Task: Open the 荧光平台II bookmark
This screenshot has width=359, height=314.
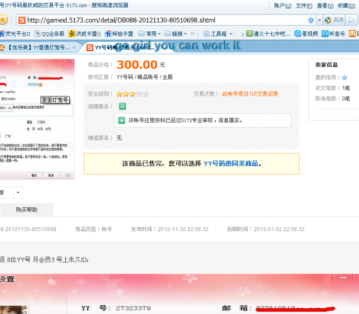Action: [15, 34]
